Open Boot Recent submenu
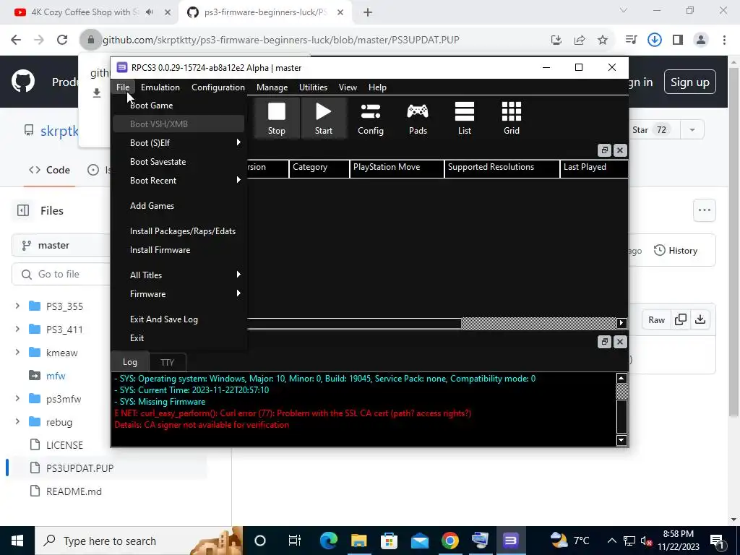Screen dimensions: 740x555 pyautogui.click(x=179, y=180)
